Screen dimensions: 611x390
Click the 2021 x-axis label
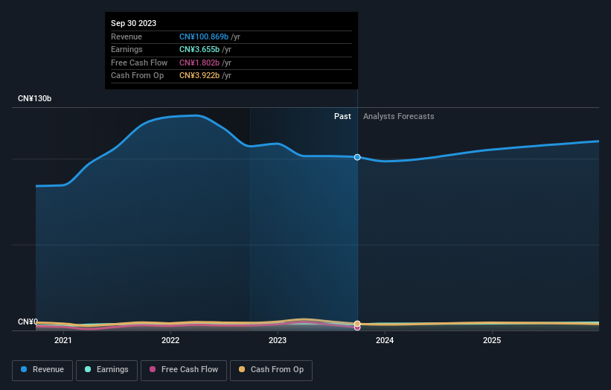[x=63, y=341]
